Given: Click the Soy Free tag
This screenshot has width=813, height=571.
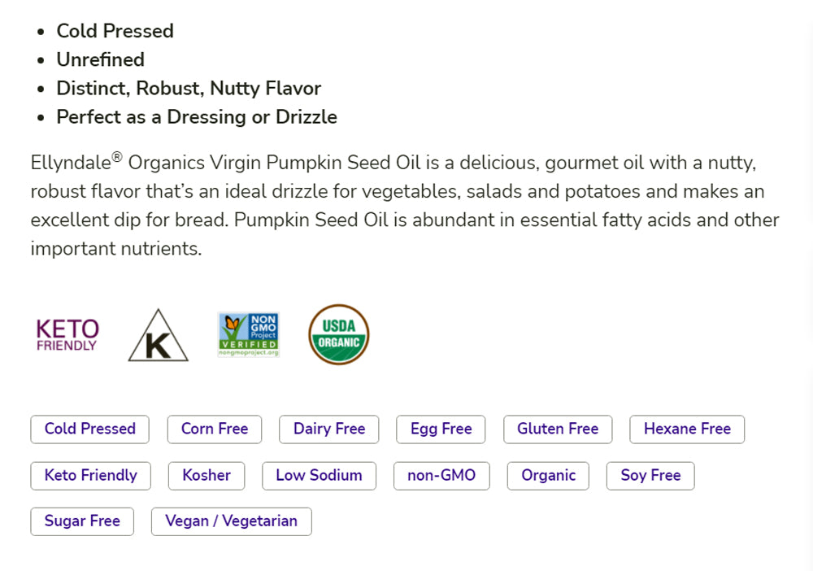Looking at the screenshot, I should (650, 475).
